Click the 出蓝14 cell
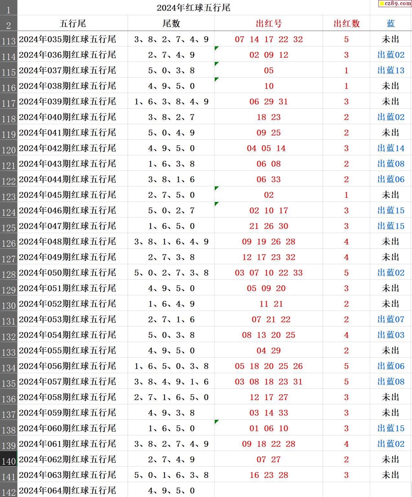This screenshot has height=497, width=412. click(391, 148)
